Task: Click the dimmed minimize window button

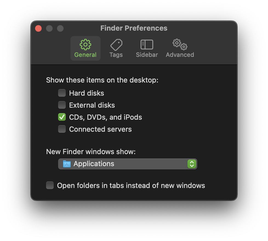Action: coord(49,28)
